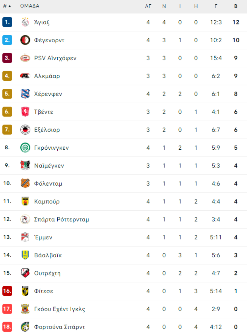Click the ΟΜΑΔΑ column header
The width and height of the screenshot is (247, 335).
click(30, 6)
